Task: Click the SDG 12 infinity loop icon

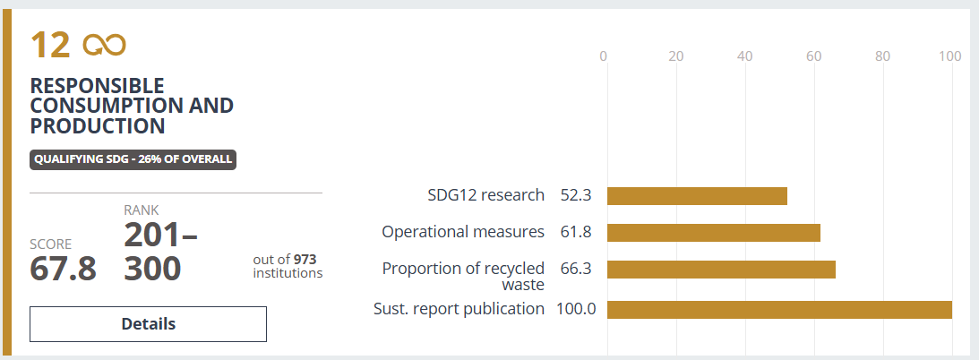Action: coord(104,44)
